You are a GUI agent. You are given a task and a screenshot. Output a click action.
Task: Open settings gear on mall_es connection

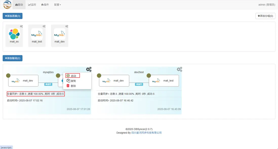click(x=21, y=26)
